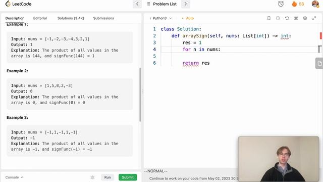323x182 pixels.
Task: Click the panel divider drag handle
Action: [142, 91]
